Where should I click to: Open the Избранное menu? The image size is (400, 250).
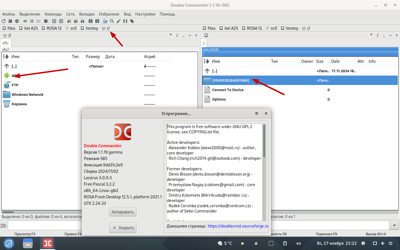tap(109, 14)
